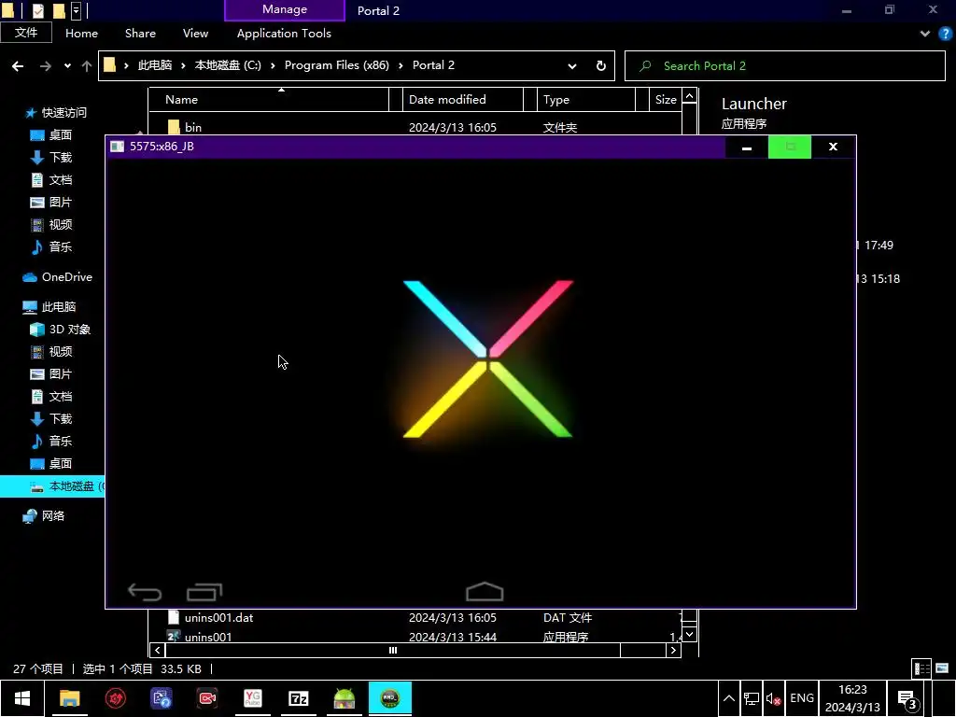Open YG app on taskbar
The image size is (956, 717).
[252, 698]
